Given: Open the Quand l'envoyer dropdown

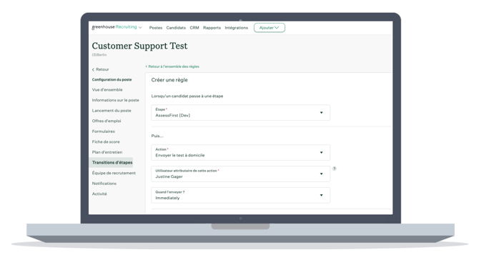Looking at the screenshot, I should 240,195.
